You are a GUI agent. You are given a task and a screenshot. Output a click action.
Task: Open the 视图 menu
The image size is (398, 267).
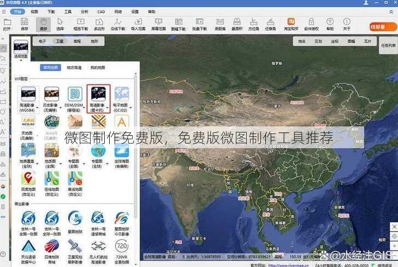click(34, 11)
